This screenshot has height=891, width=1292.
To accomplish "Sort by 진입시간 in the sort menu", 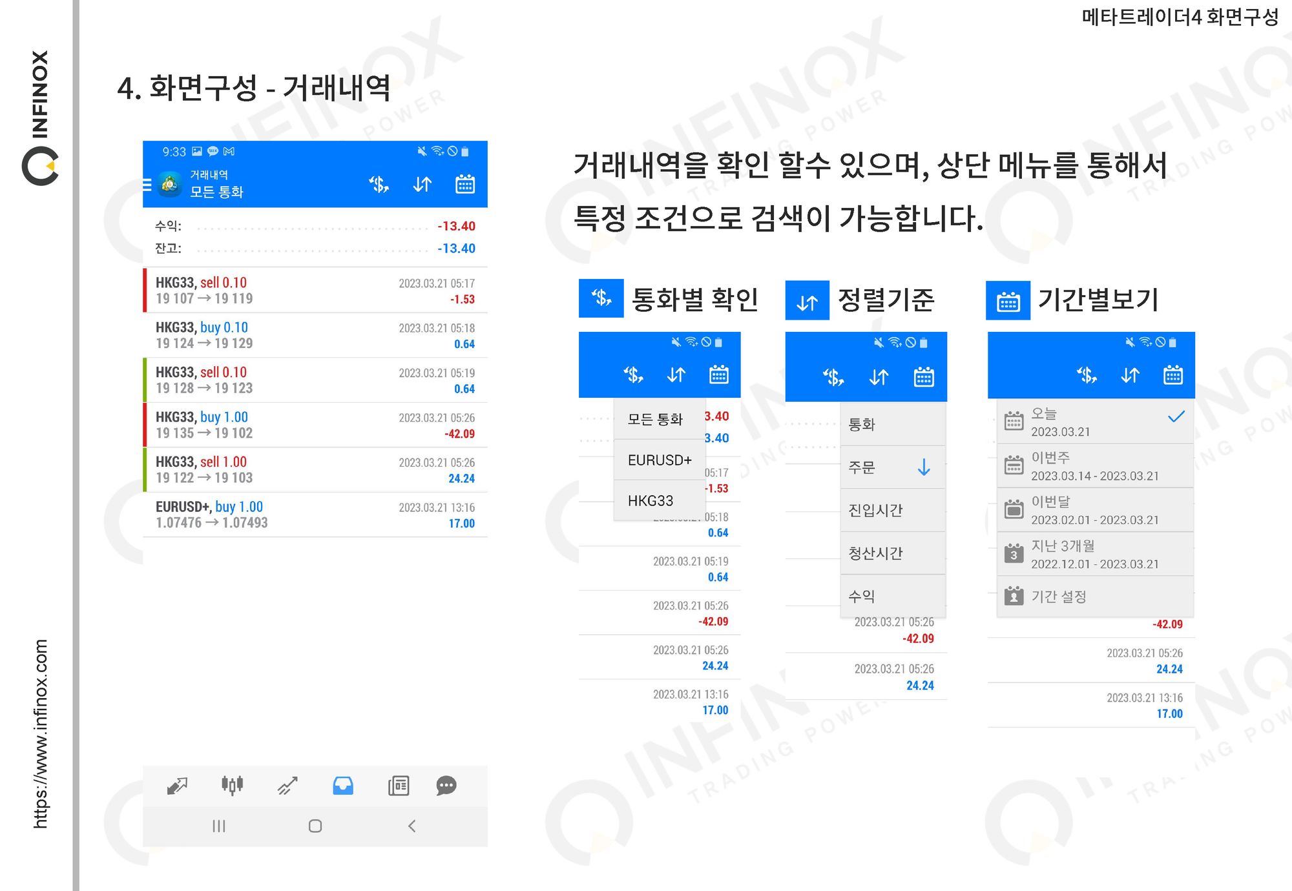I will tap(893, 510).
